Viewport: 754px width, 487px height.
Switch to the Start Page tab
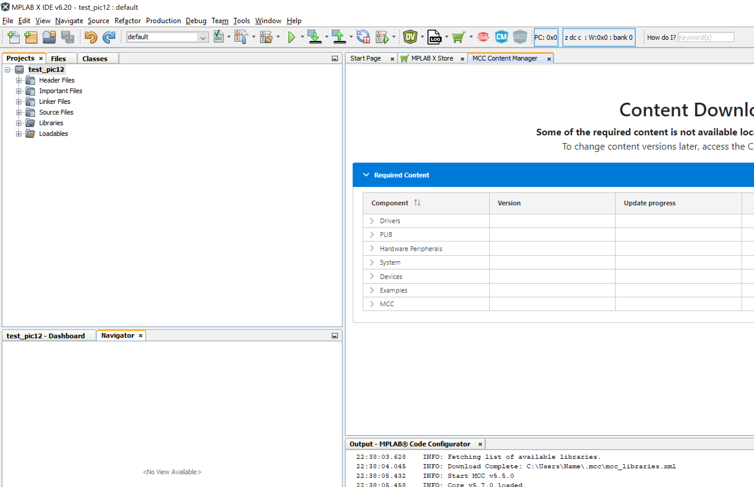365,58
